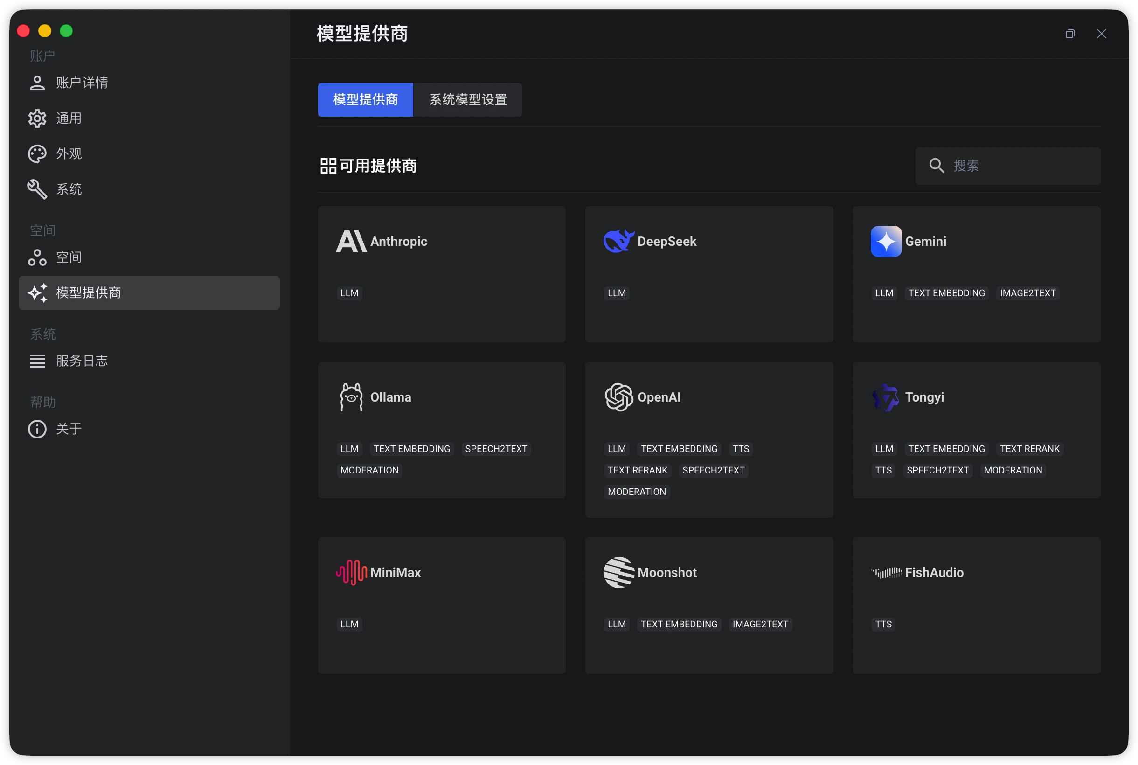Image resolution: width=1138 pixels, height=765 pixels.
Task: Open the Moonshot provider card
Action: (x=709, y=605)
